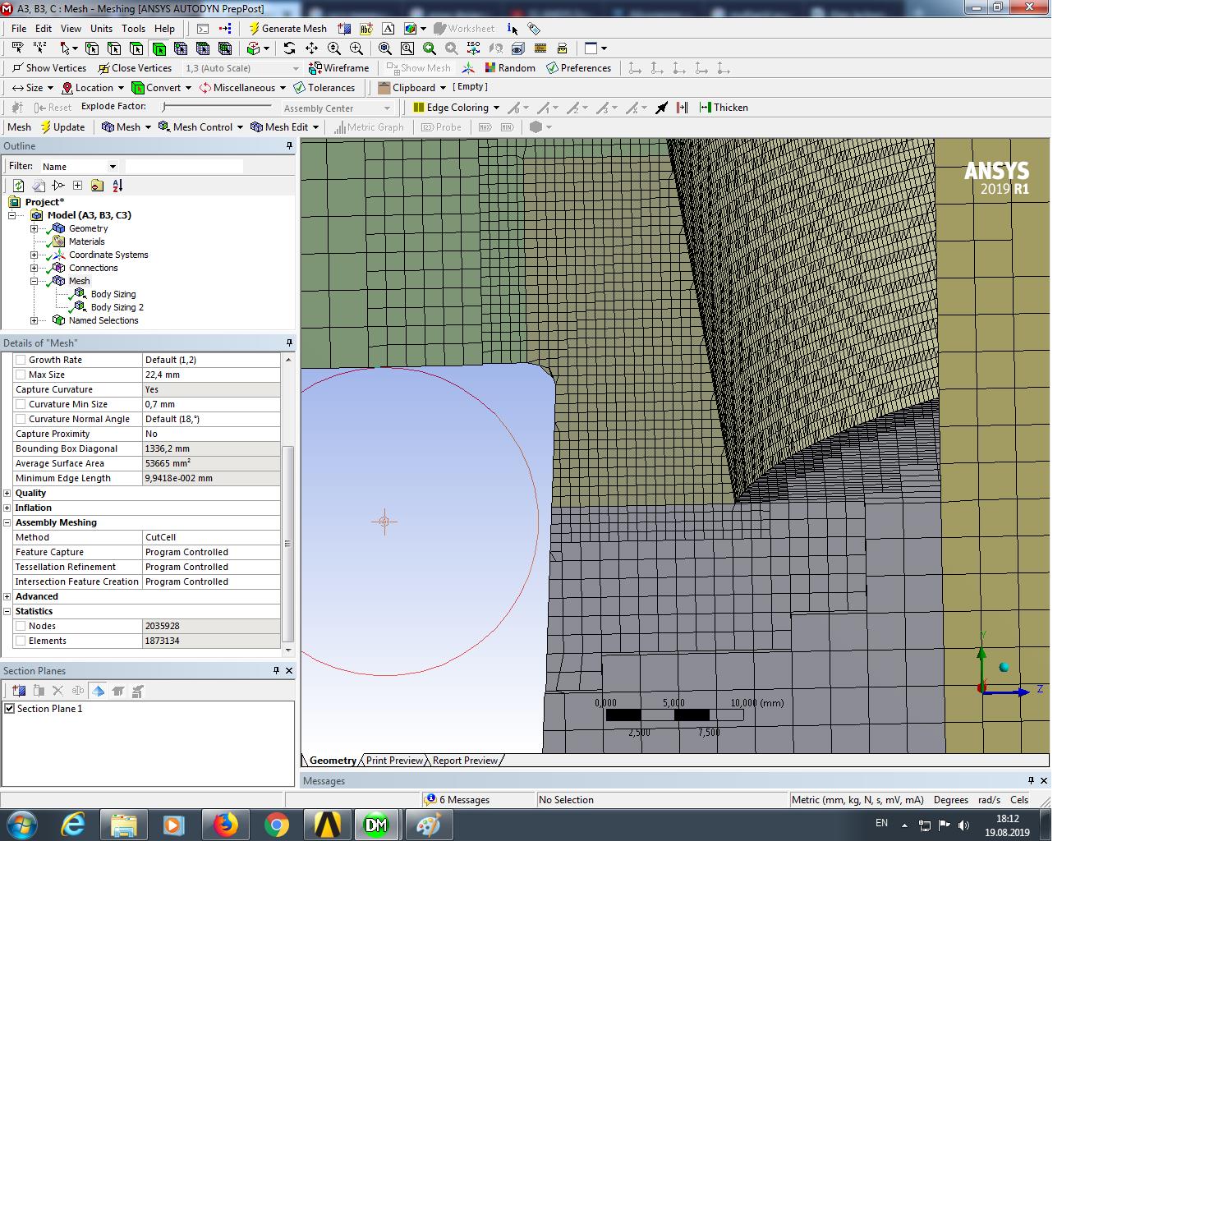Open the 6 Messages status item
This screenshot has height=1232, width=1232.
pyautogui.click(x=457, y=800)
